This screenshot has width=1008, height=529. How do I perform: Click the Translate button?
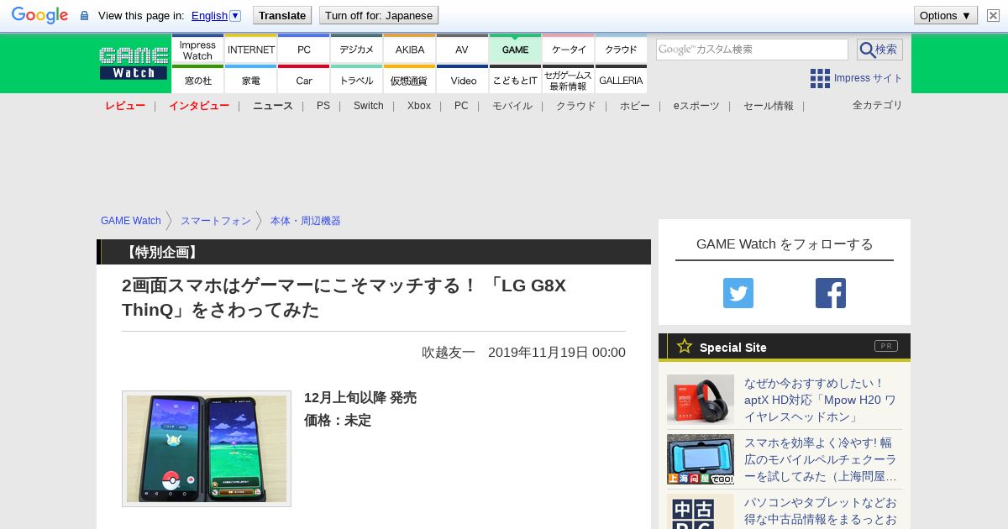click(282, 15)
